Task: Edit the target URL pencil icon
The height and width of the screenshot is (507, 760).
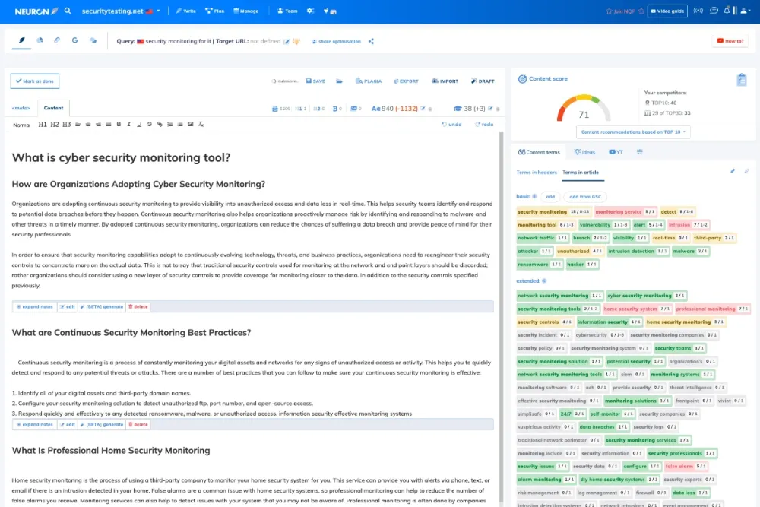Action: point(287,42)
